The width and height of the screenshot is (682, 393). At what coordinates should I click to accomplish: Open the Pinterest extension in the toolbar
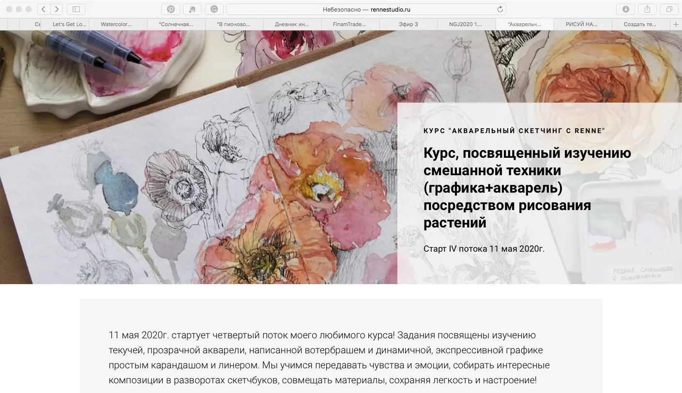pos(170,9)
